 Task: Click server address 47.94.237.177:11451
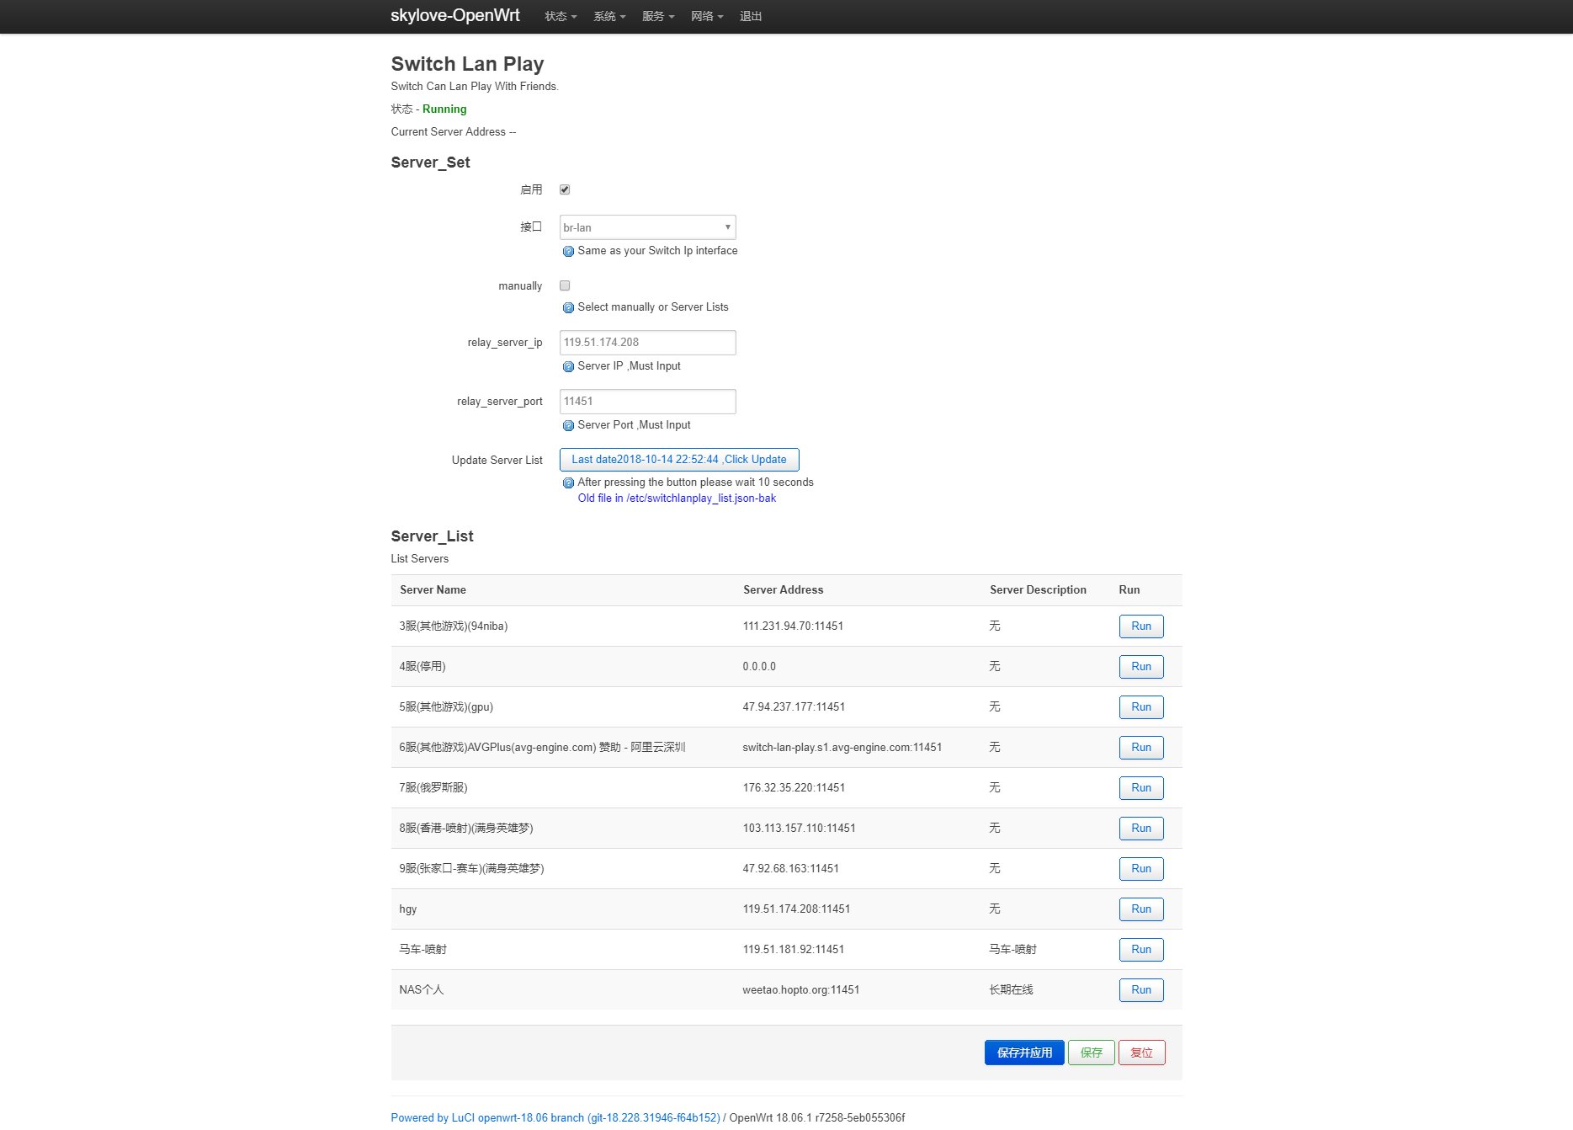(794, 707)
